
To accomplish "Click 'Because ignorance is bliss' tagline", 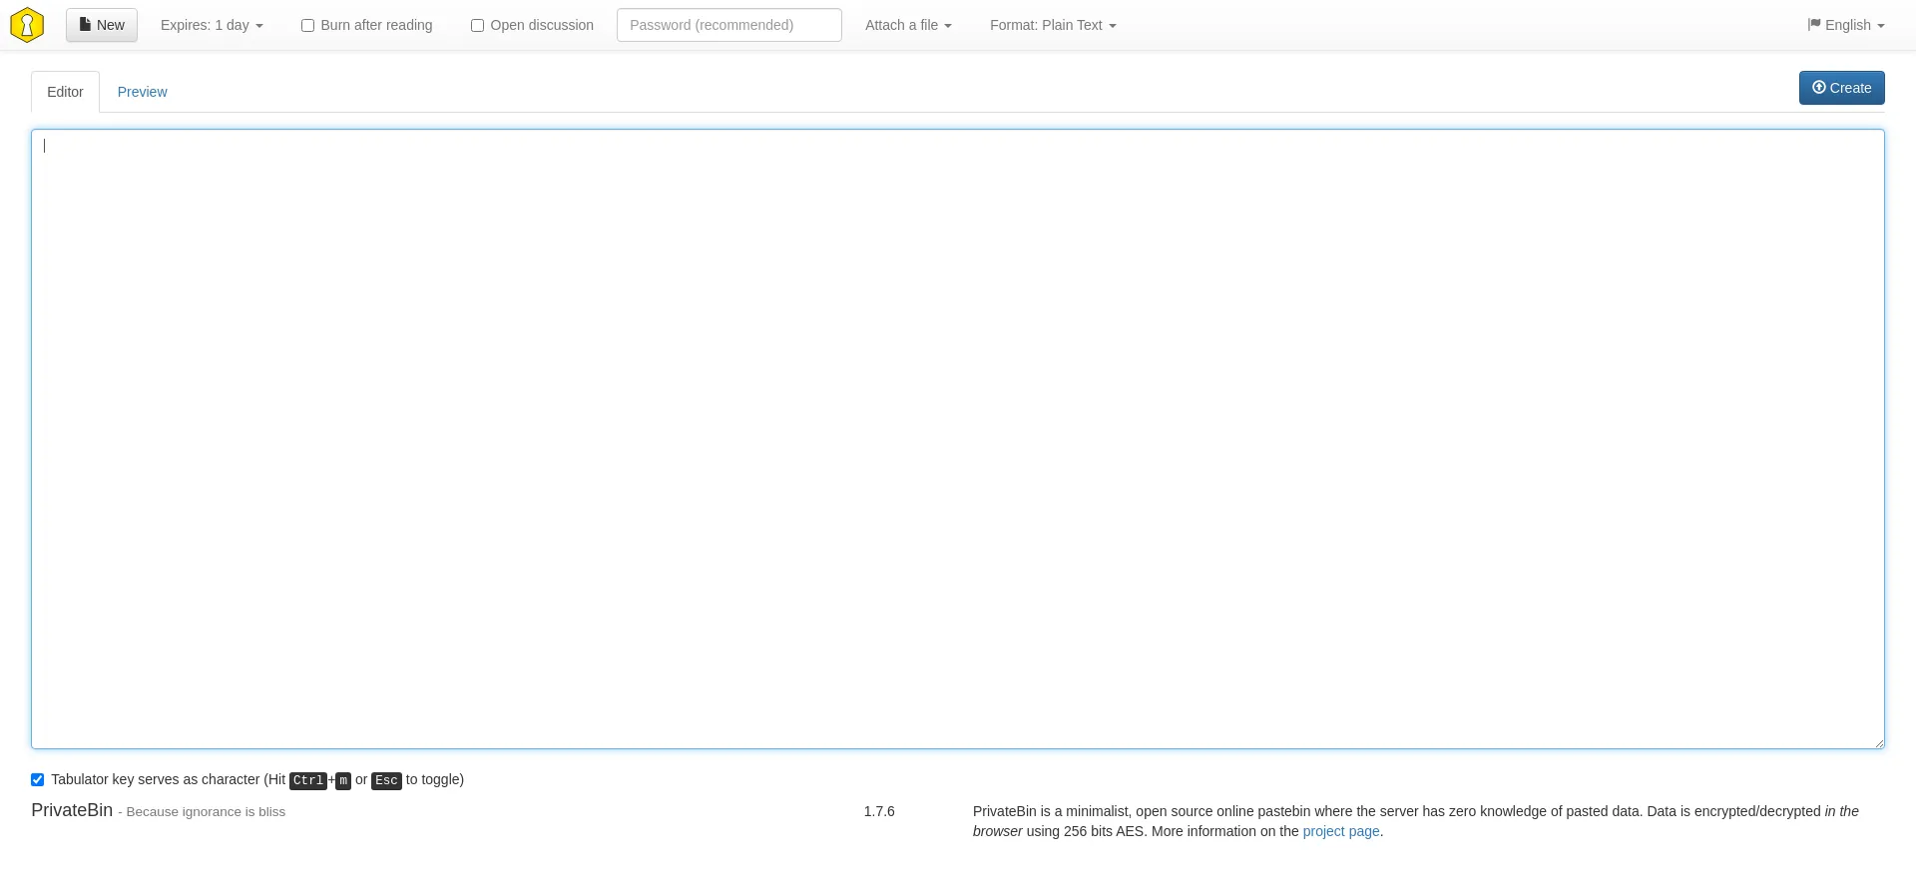I will coord(206,812).
